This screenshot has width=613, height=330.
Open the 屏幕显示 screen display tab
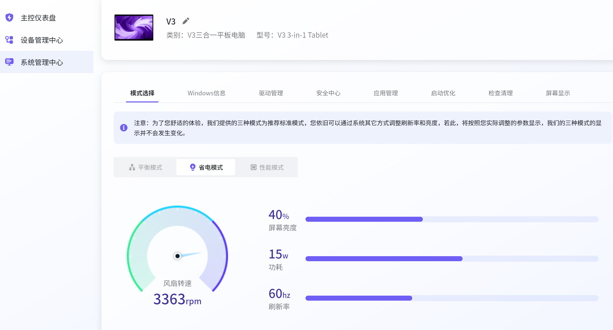click(558, 93)
